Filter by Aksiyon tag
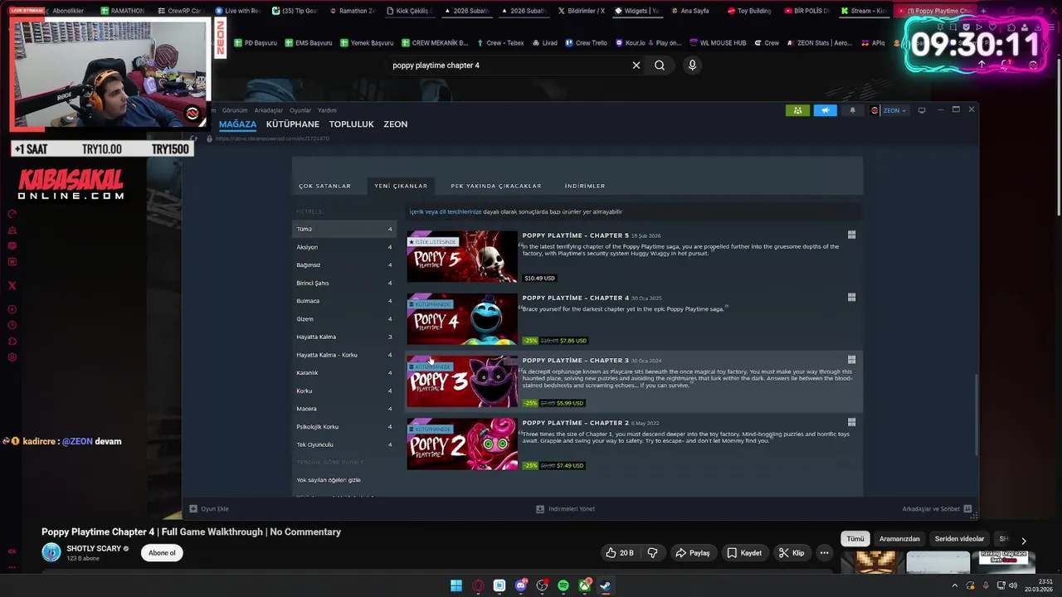Viewport: 1062px width, 597px height. [x=344, y=247]
